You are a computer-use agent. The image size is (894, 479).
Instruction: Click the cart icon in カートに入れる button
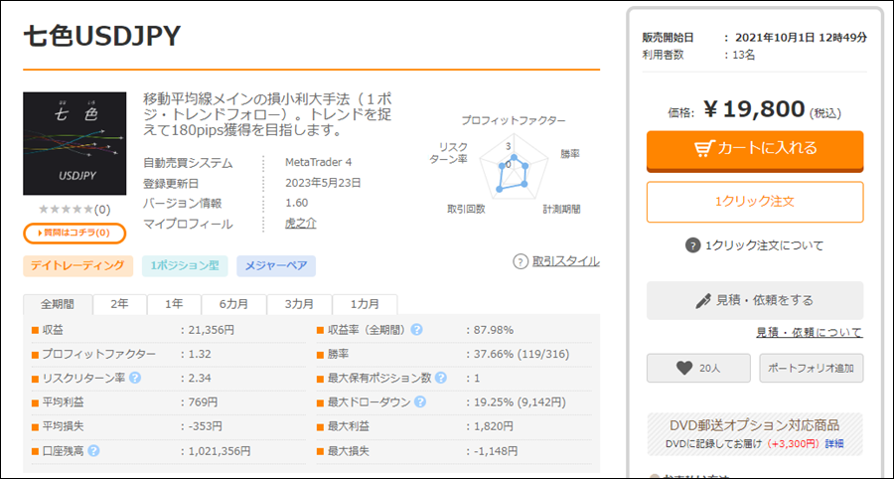click(704, 148)
